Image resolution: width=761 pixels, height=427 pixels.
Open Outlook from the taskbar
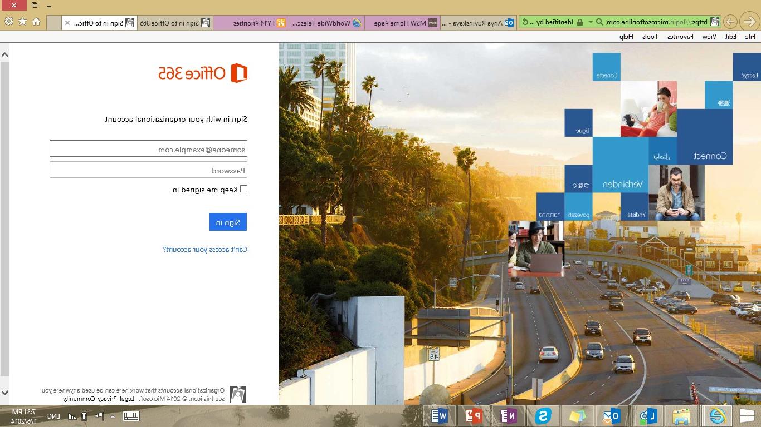[x=612, y=416]
